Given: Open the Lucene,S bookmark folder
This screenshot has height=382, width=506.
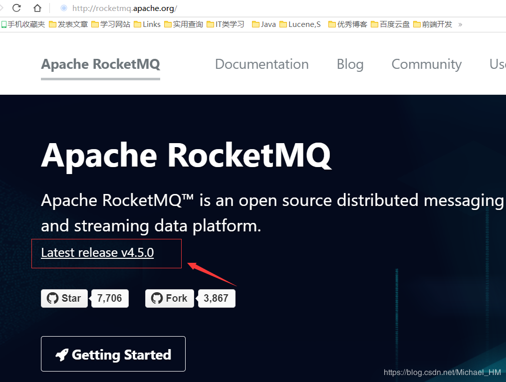Looking at the screenshot, I should point(300,24).
